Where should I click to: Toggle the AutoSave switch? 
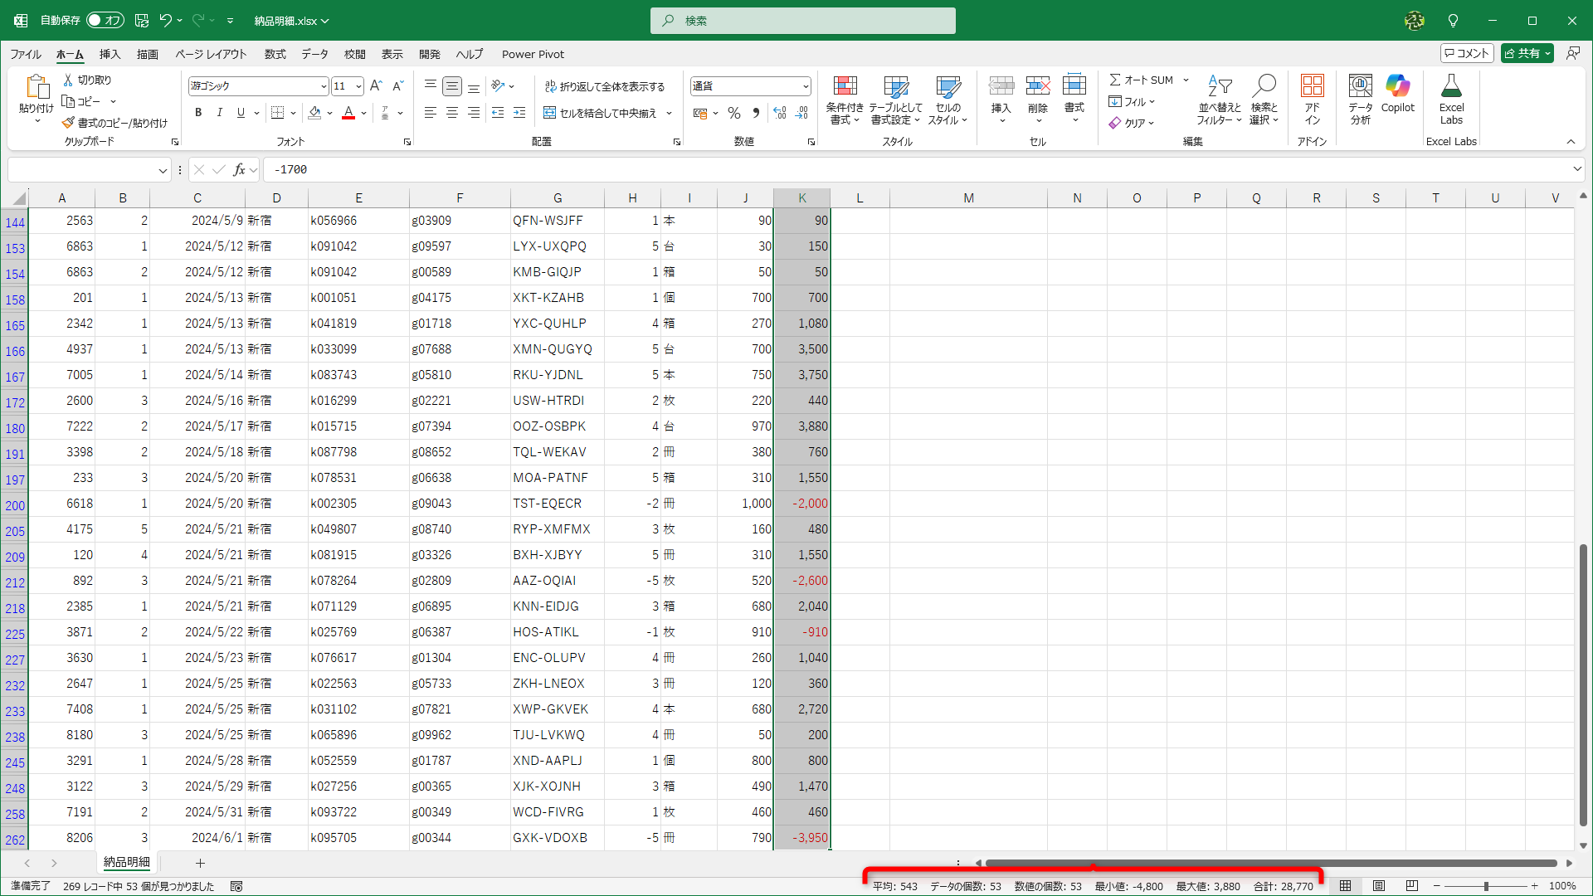[105, 20]
